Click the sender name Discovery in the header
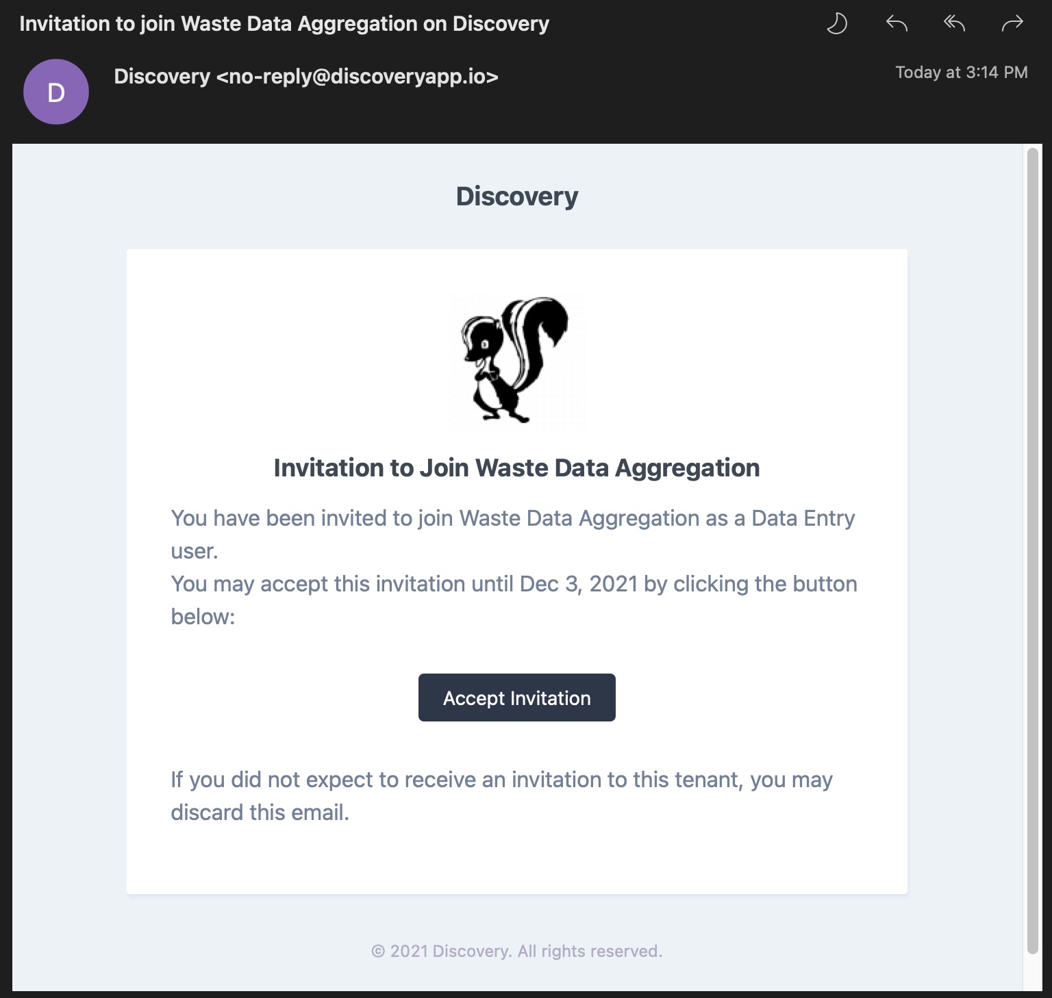Screen dimensions: 1052x998 [x=162, y=76]
